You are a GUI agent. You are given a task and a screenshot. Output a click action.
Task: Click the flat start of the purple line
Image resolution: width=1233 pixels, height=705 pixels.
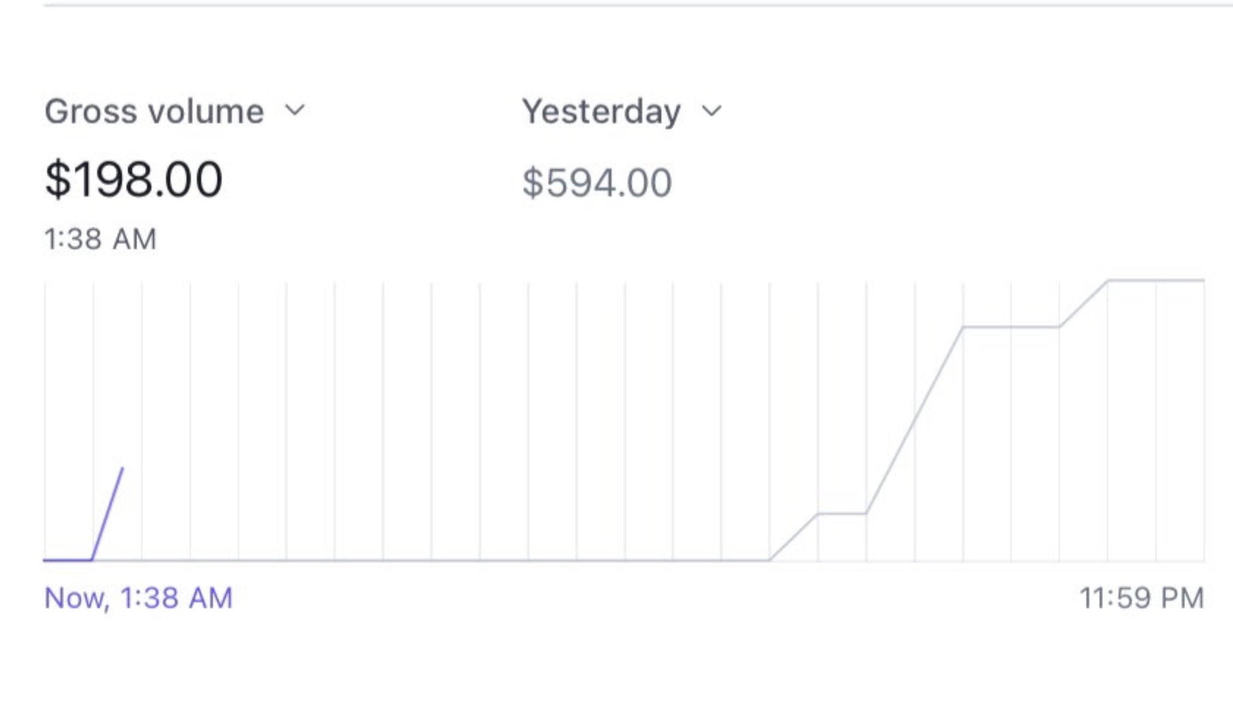[68, 560]
